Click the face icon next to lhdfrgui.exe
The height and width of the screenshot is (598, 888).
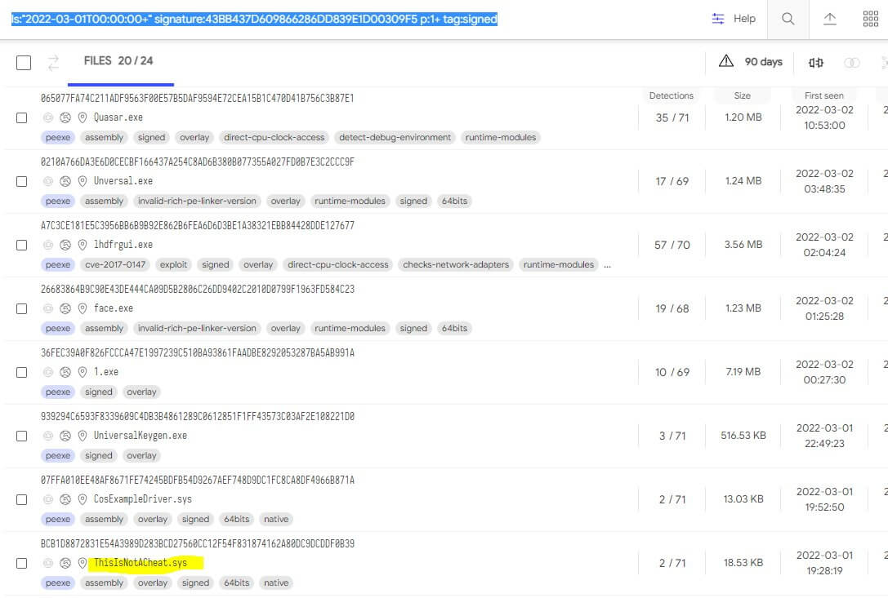[x=65, y=245]
